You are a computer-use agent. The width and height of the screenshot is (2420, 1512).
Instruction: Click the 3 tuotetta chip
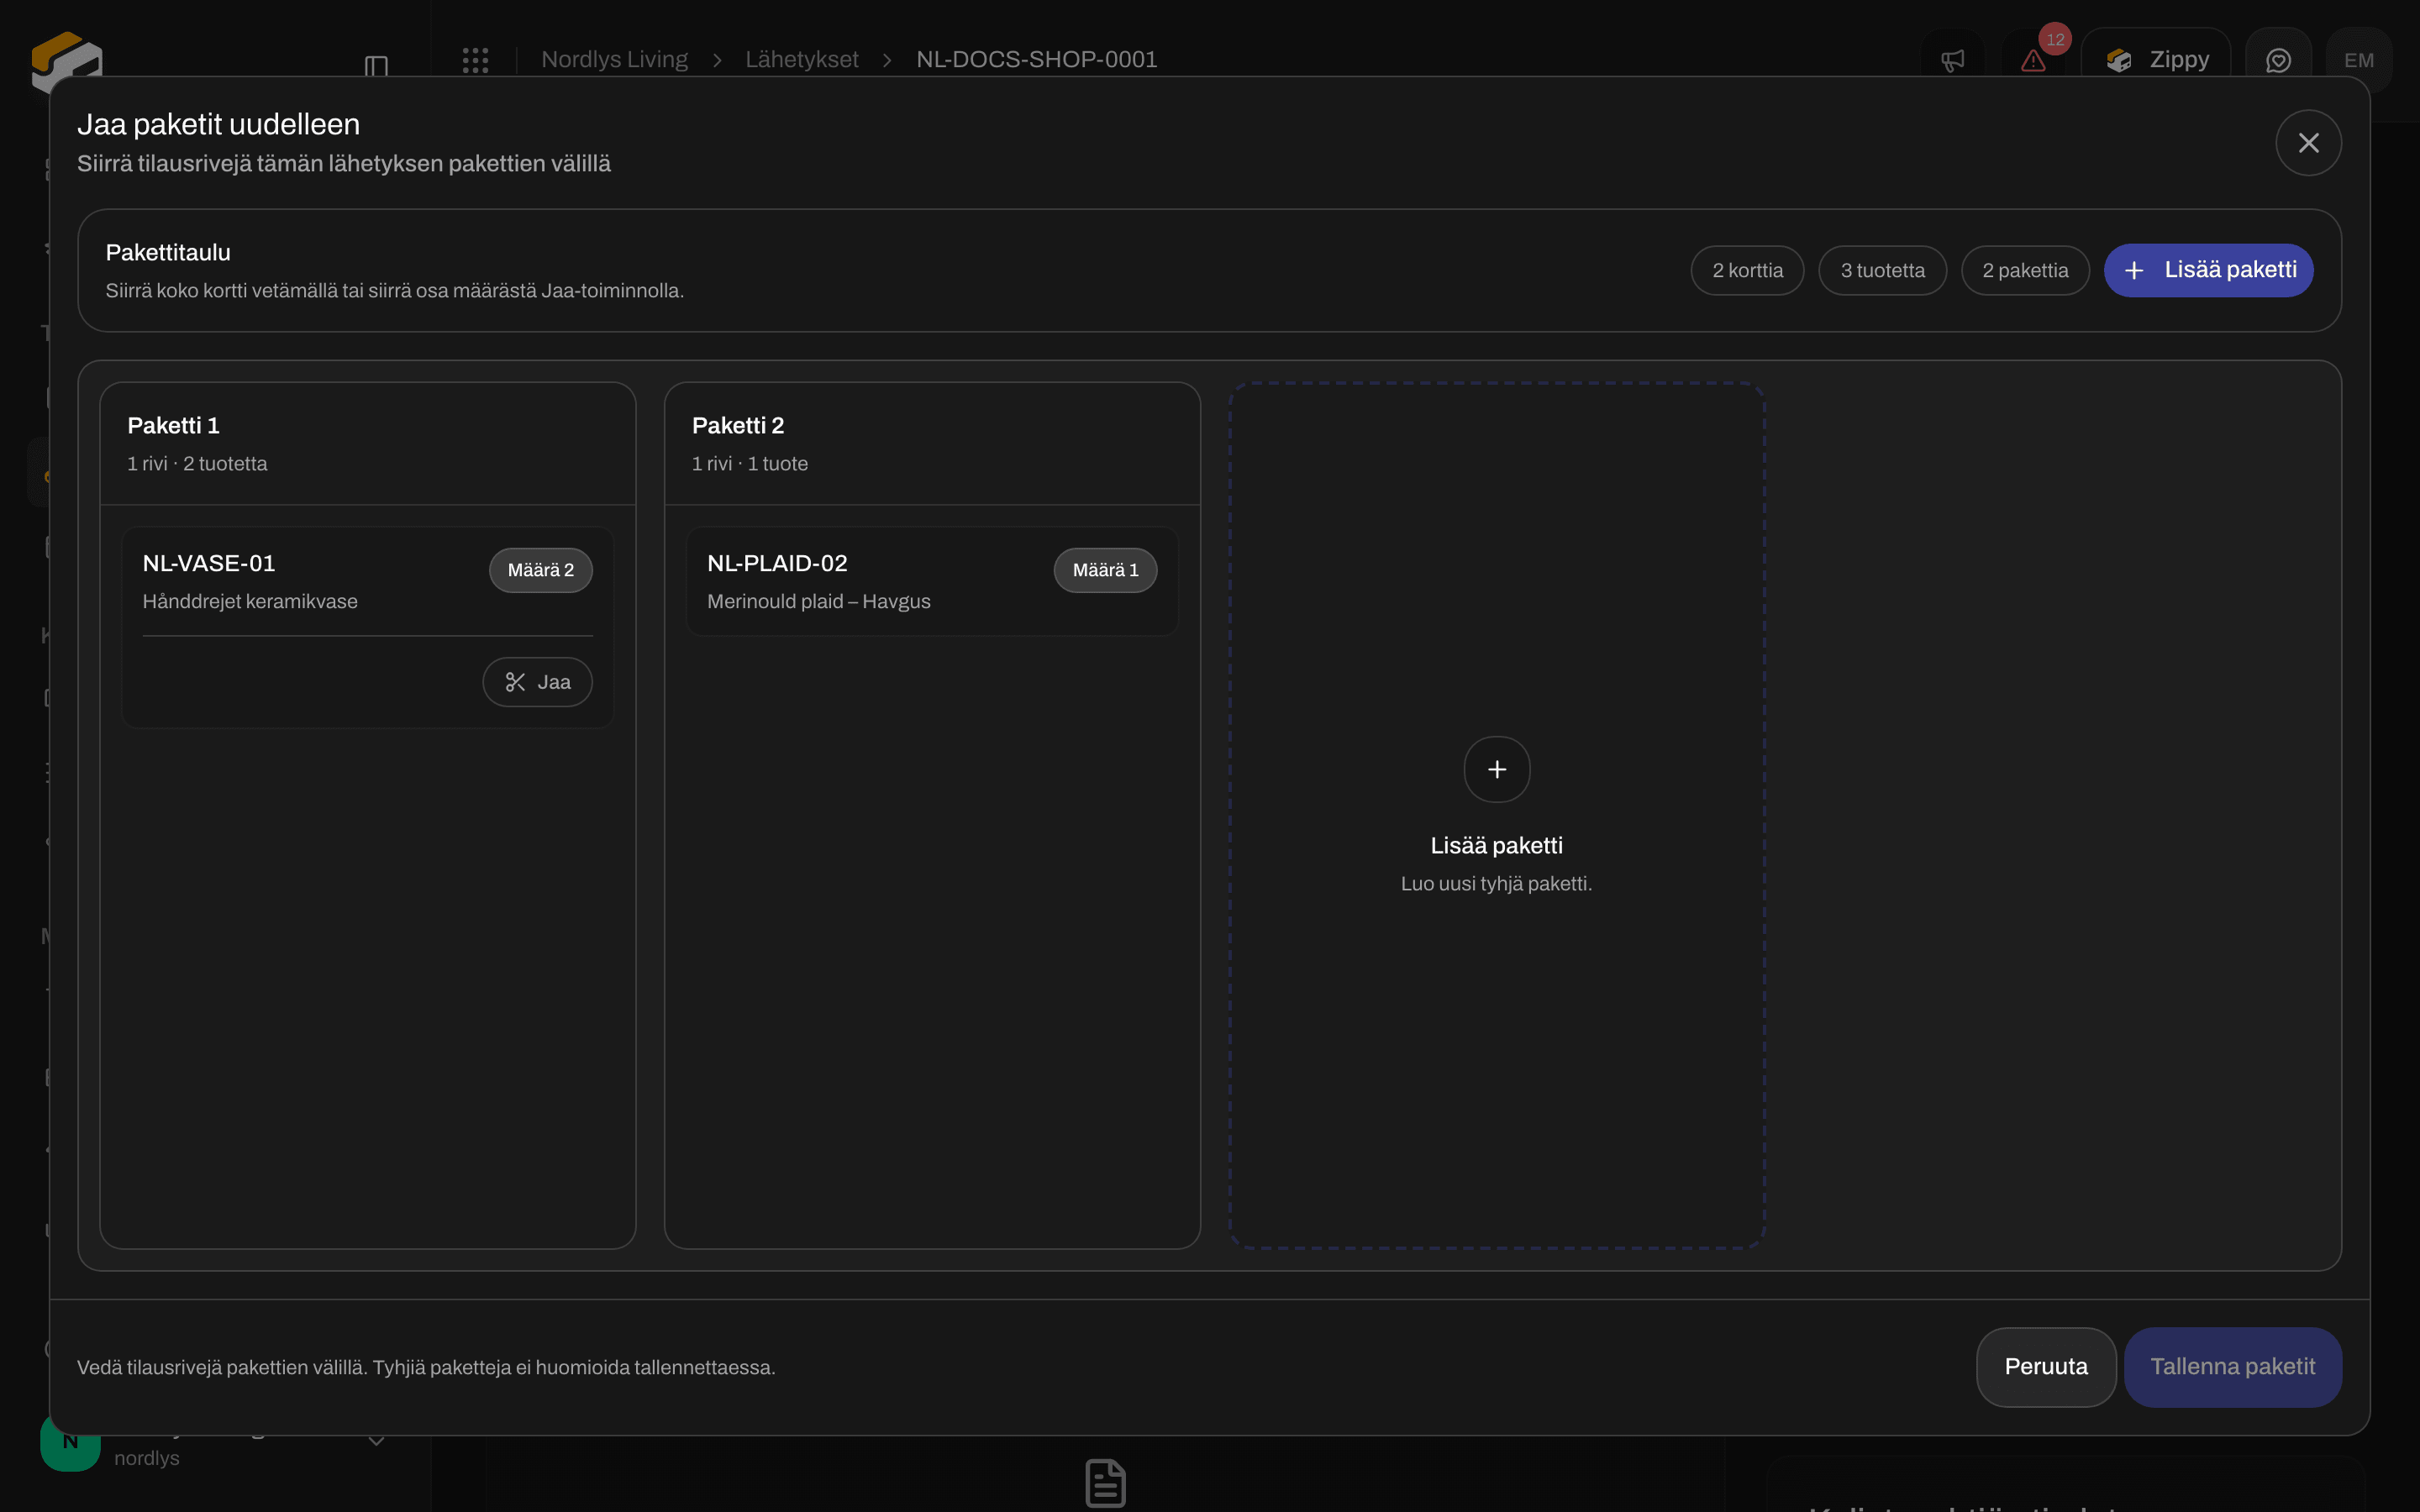coord(1882,270)
